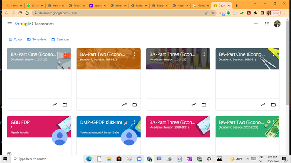Go to the browser Home page icon
291x163 pixels.
[x=27, y=13]
